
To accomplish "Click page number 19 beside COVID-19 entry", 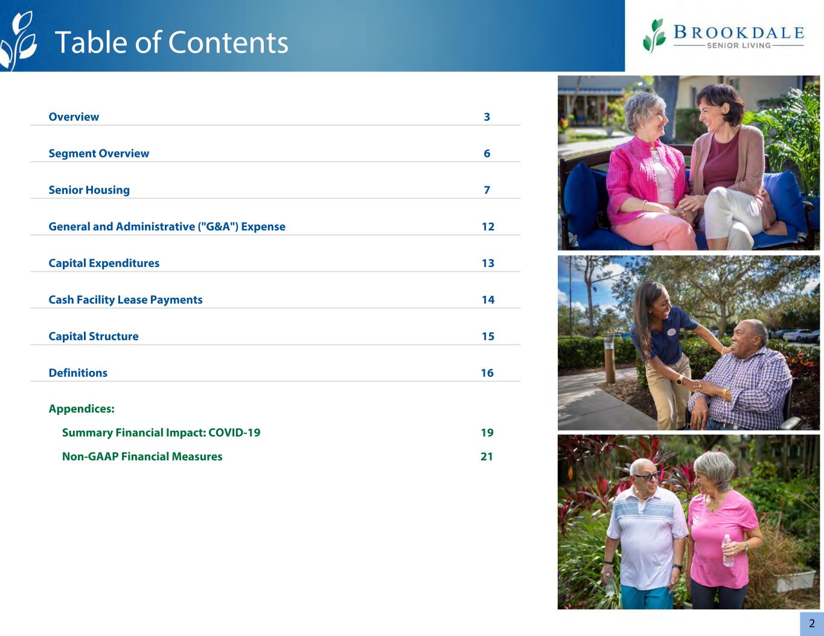I will click(x=487, y=432).
